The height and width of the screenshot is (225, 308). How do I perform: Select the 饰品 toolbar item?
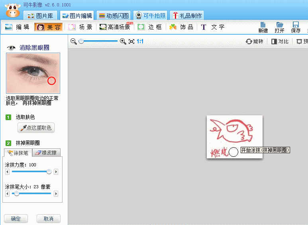click(181, 27)
